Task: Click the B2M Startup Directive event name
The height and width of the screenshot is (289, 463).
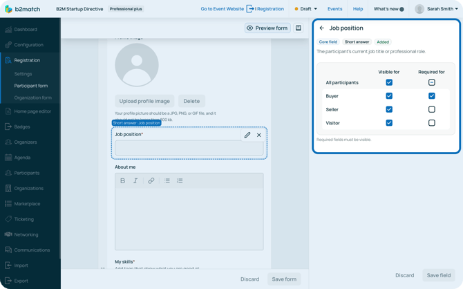Action: click(79, 9)
